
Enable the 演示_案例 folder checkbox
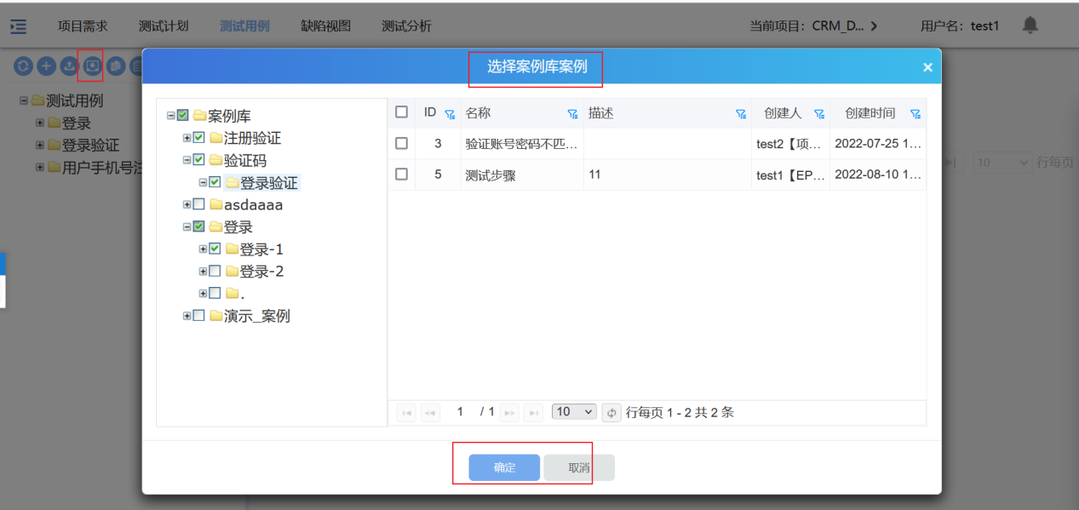coord(198,316)
